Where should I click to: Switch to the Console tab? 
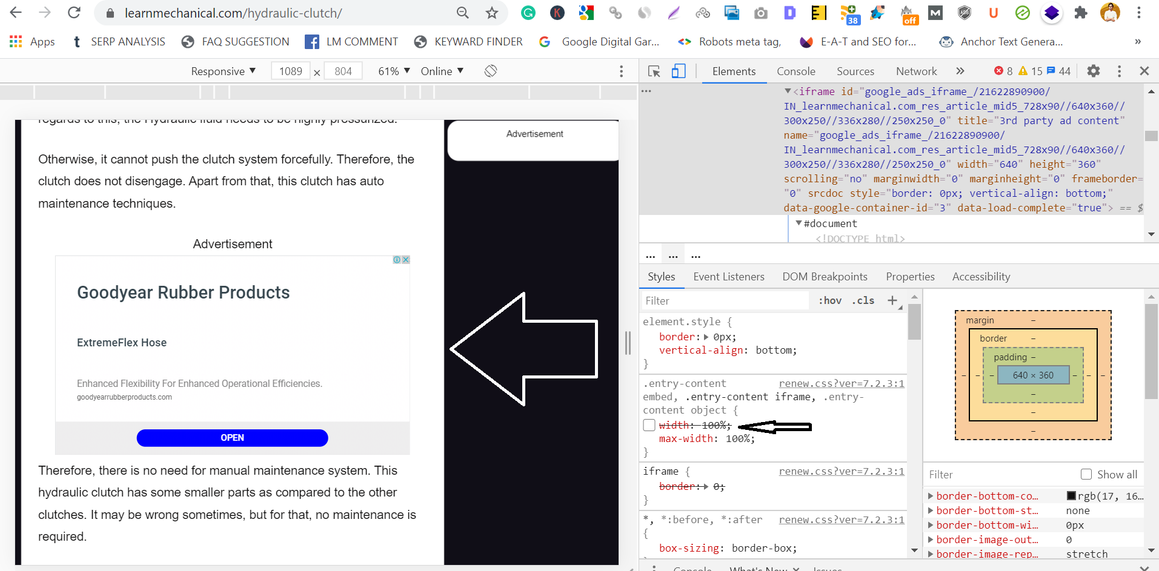coord(796,71)
